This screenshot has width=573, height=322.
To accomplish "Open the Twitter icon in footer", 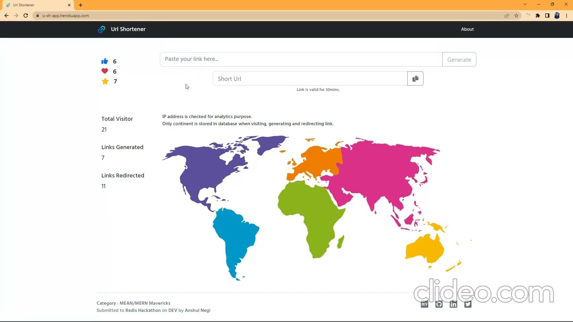I will [x=468, y=304].
